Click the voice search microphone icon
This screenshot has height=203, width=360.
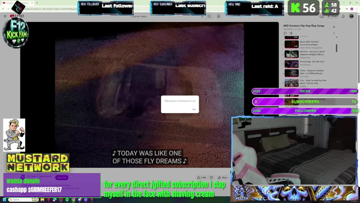coord(219,16)
